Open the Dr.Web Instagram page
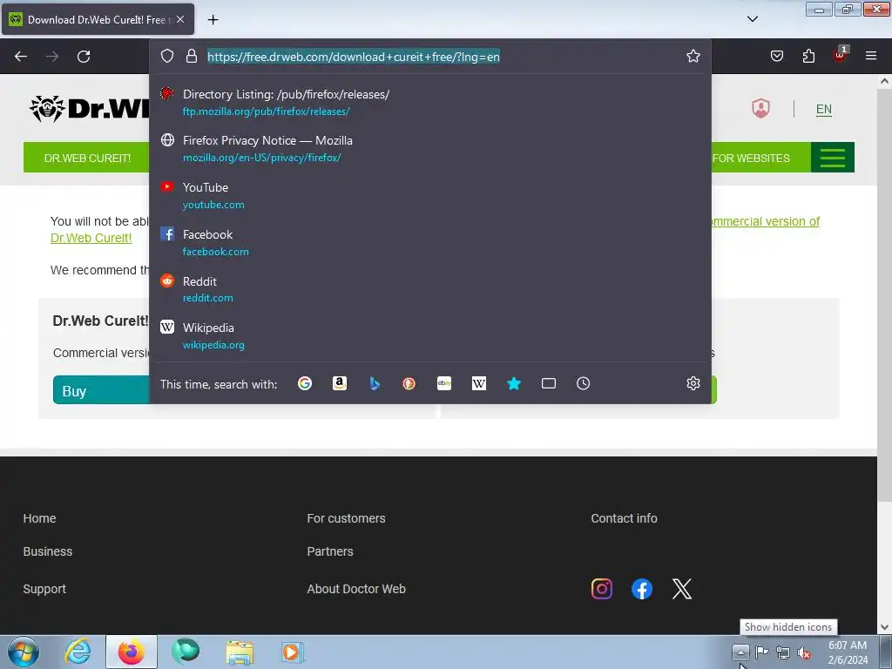892x669 pixels. [602, 589]
